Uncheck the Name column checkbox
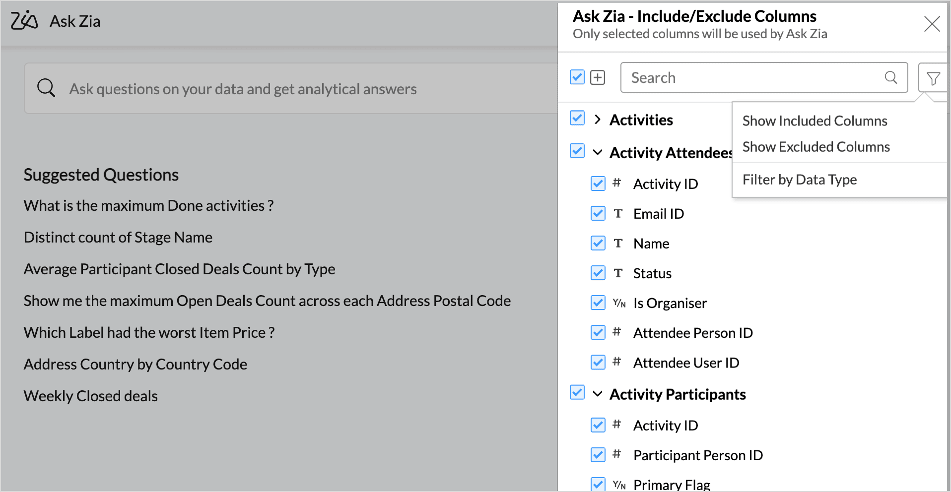This screenshot has width=951, height=492. tap(598, 243)
